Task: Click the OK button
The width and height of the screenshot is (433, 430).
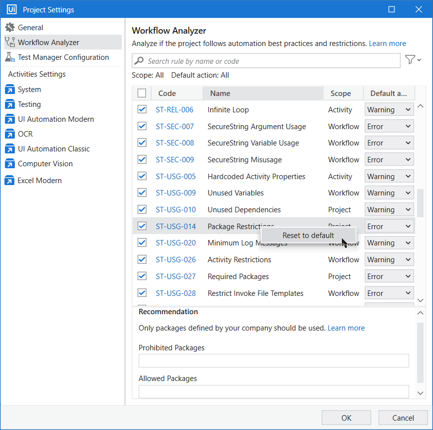Action: (346, 418)
